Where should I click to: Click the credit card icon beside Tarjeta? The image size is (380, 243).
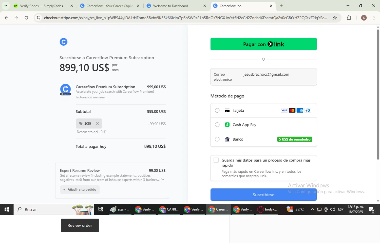[x=227, y=110]
